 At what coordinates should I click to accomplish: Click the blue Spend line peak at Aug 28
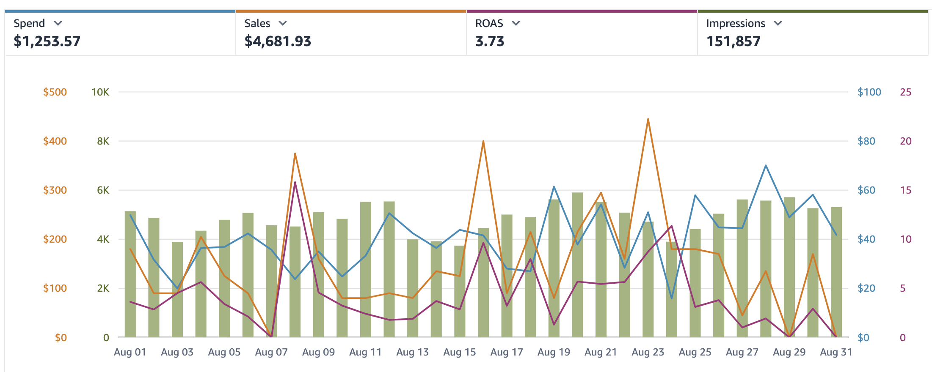pos(766,166)
